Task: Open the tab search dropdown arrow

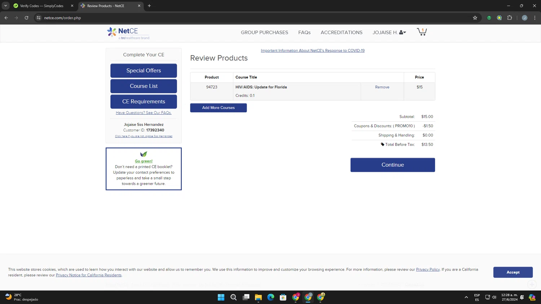Action: tap(5, 6)
